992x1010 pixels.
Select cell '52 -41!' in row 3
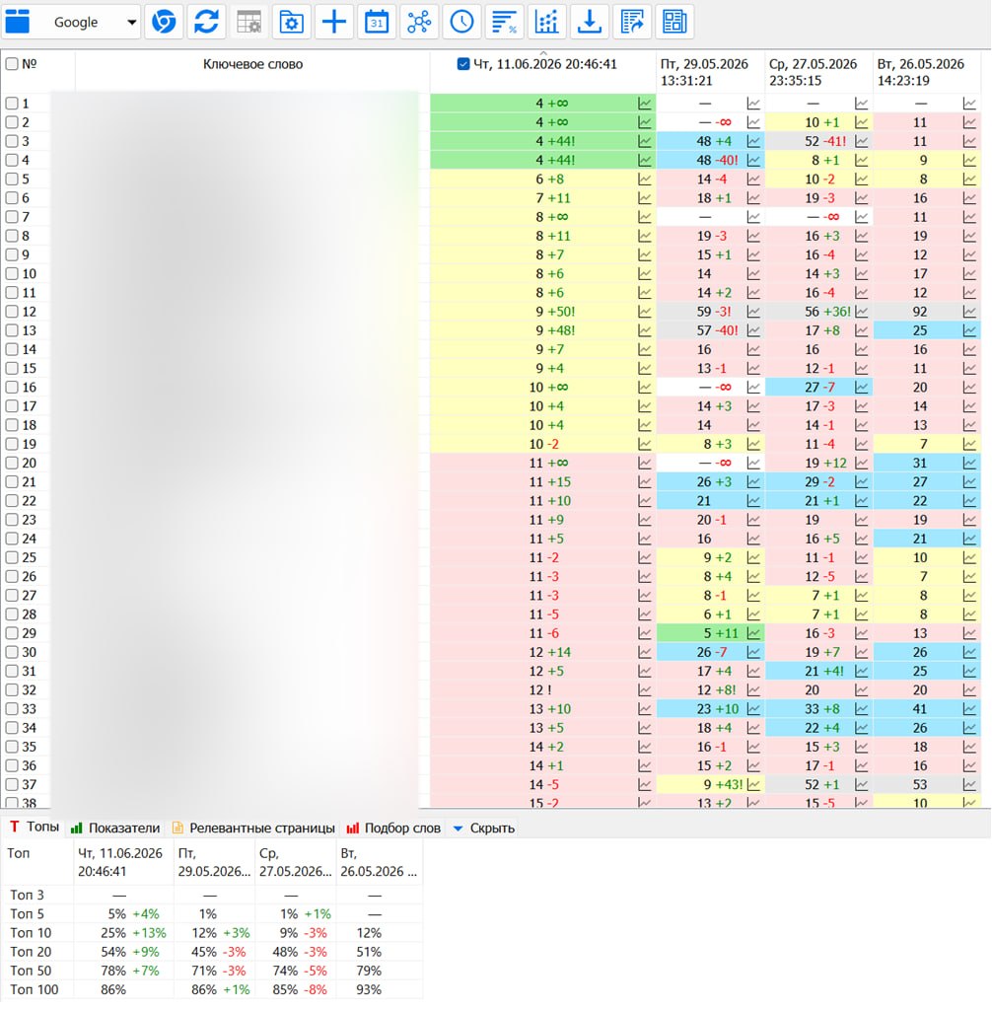tap(818, 142)
